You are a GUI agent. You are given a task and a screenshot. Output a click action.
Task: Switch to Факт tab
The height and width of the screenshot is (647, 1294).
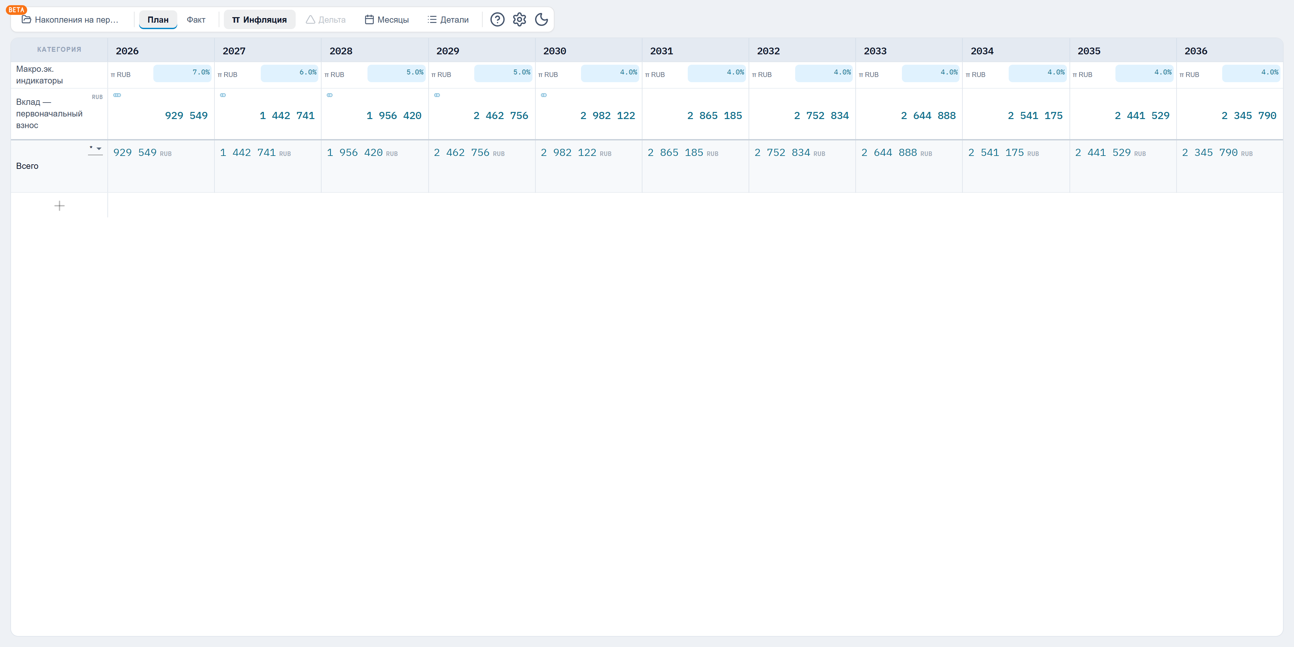[196, 20]
